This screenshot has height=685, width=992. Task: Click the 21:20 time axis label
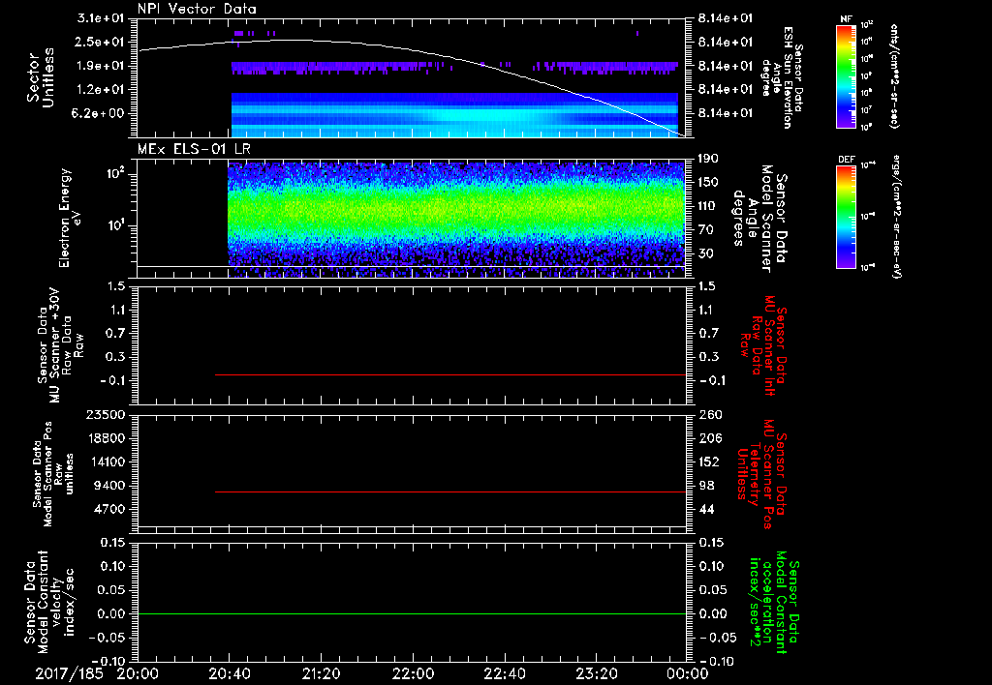(x=321, y=673)
